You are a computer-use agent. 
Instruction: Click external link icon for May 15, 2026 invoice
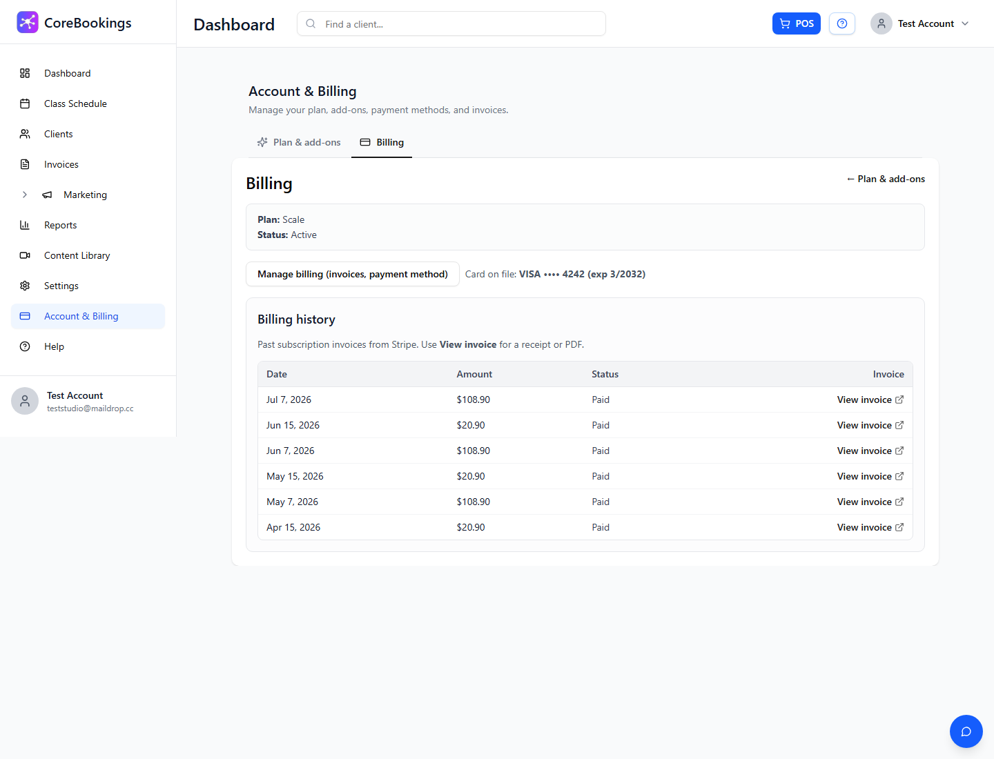tap(899, 476)
